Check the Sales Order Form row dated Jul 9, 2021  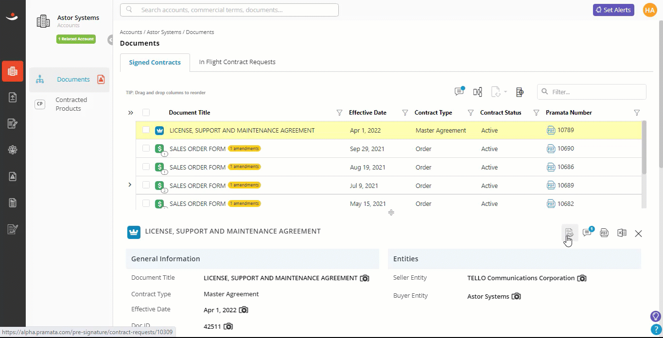(x=146, y=185)
